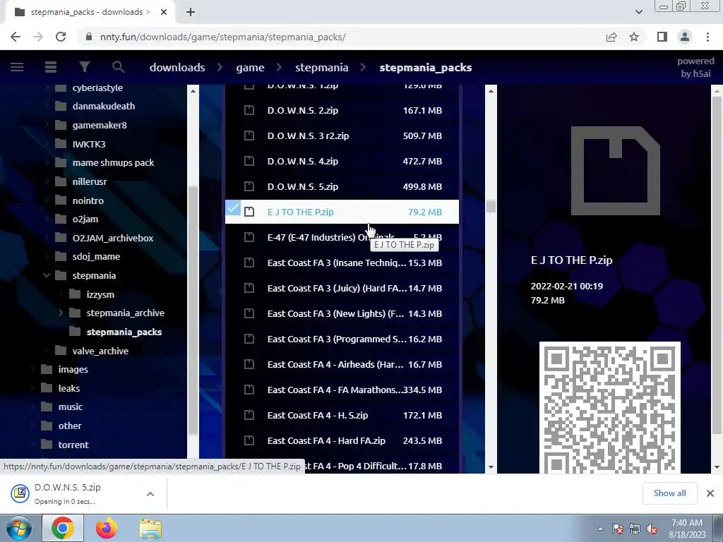Select stepmania_packs breadcrumb

425,67
